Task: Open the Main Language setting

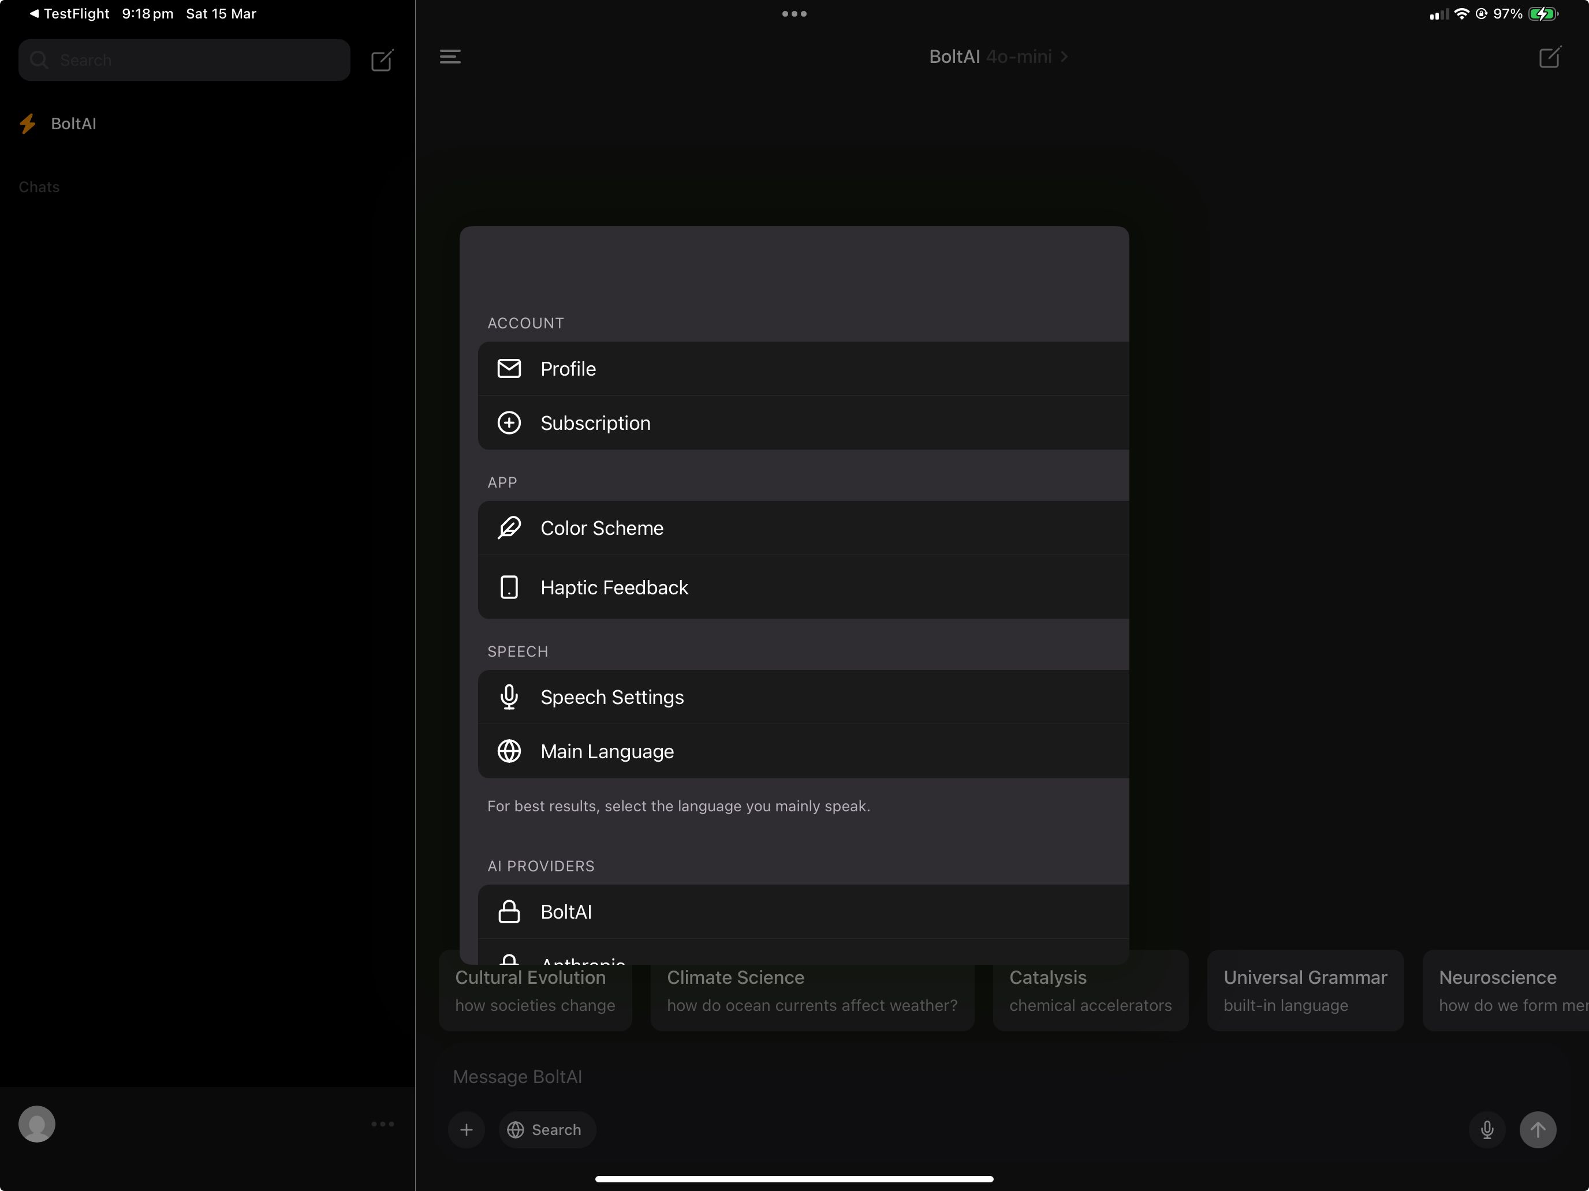Action: [x=803, y=751]
